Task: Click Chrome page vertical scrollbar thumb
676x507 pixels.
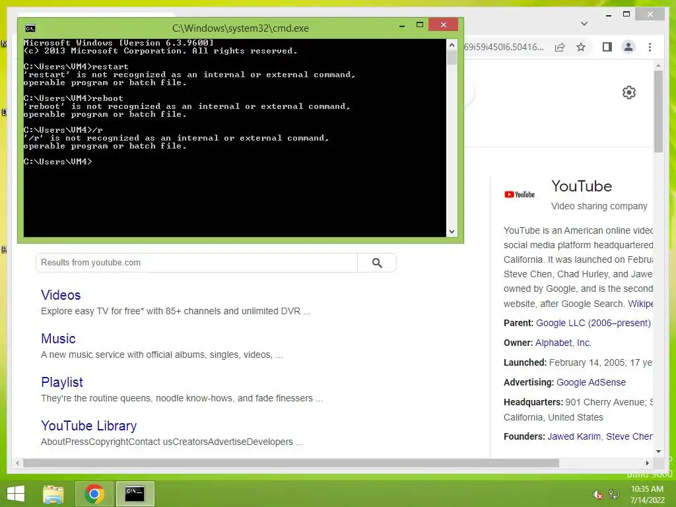Action: pyautogui.click(x=658, y=111)
